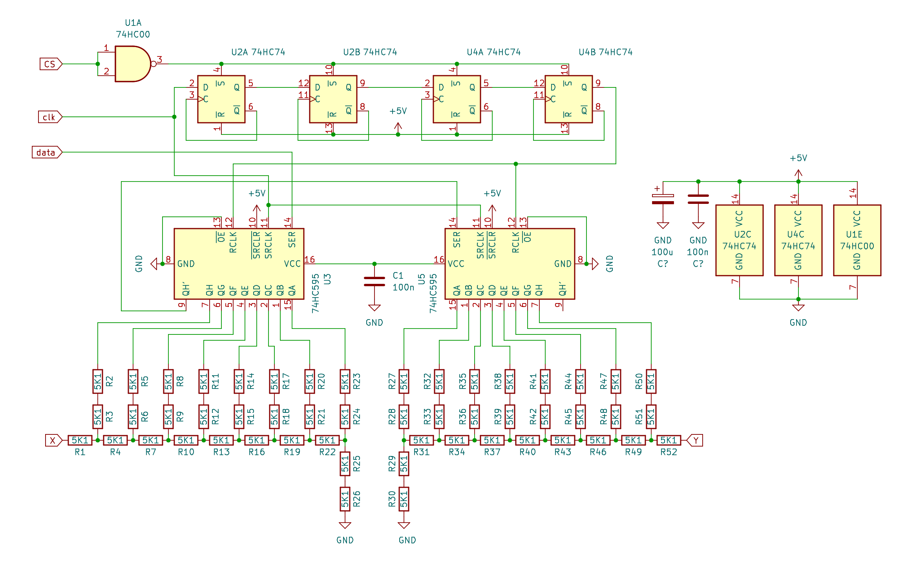Click the data input label

point(47,152)
